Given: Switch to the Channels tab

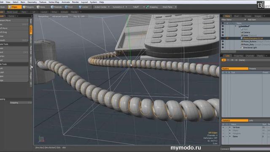Looking at the screenshot, I should coord(250,56).
